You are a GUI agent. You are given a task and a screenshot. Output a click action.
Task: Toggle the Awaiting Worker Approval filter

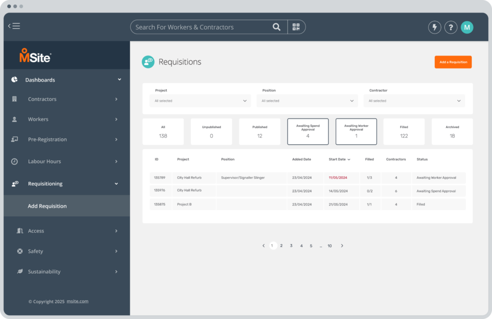[356, 131]
